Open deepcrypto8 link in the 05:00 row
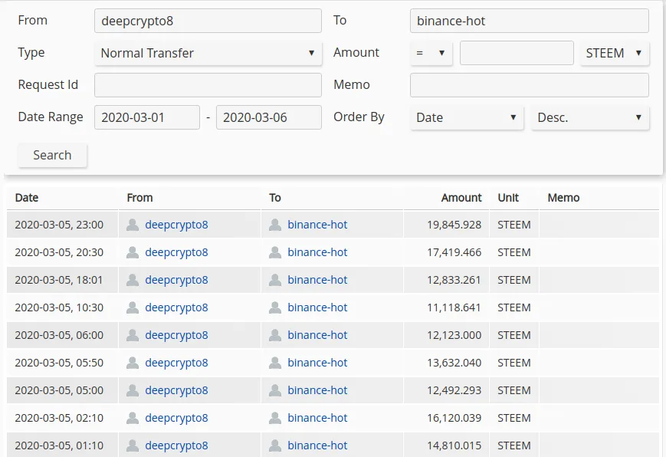The image size is (666, 457). pyautogui.click(x=176, y=391)
